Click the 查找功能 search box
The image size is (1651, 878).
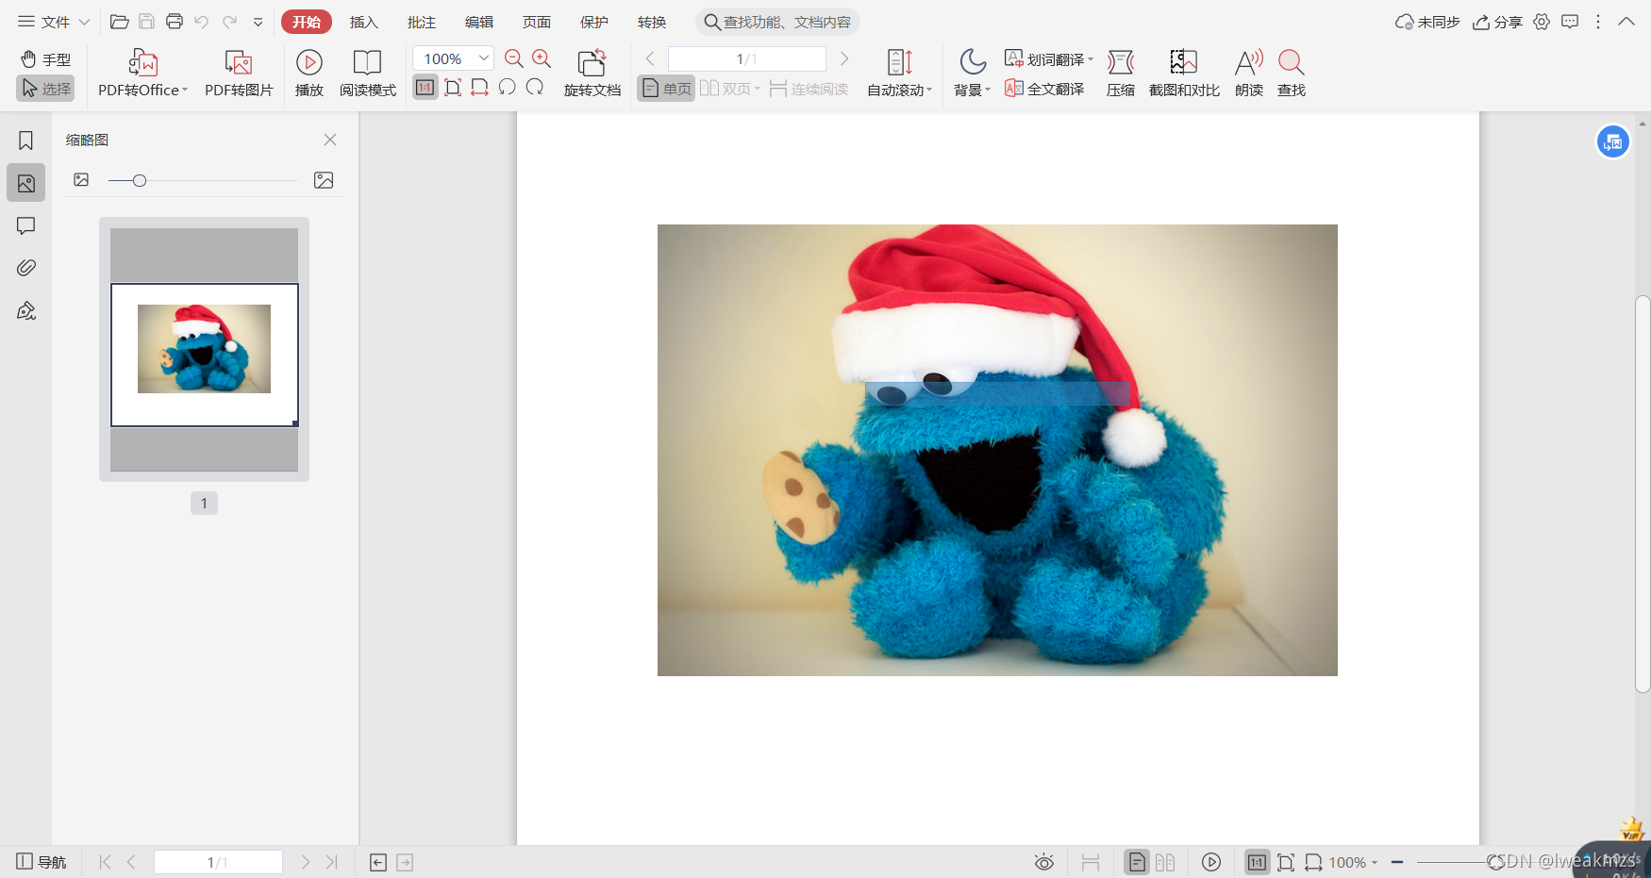point(777,22)
